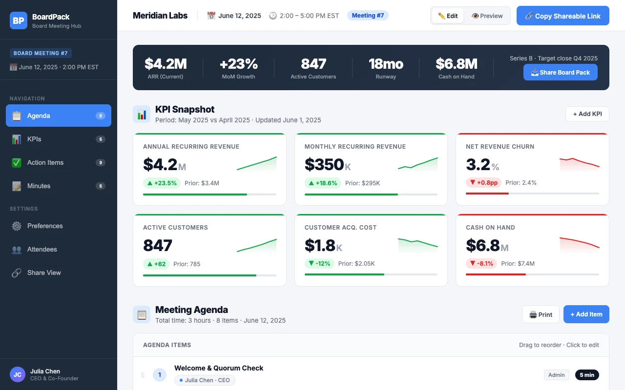
Task: Click the BoardPack BP logo
Action: click(19, 20)
